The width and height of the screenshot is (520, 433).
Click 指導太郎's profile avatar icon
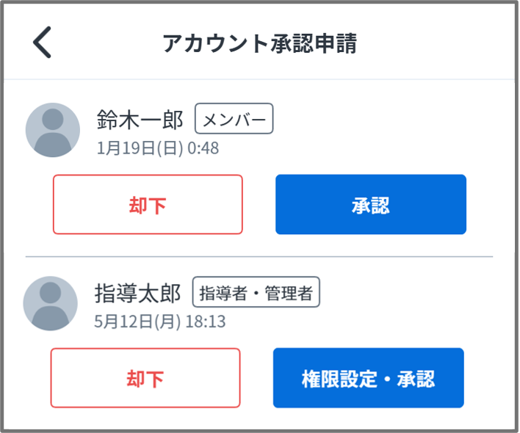click(51, 303)
